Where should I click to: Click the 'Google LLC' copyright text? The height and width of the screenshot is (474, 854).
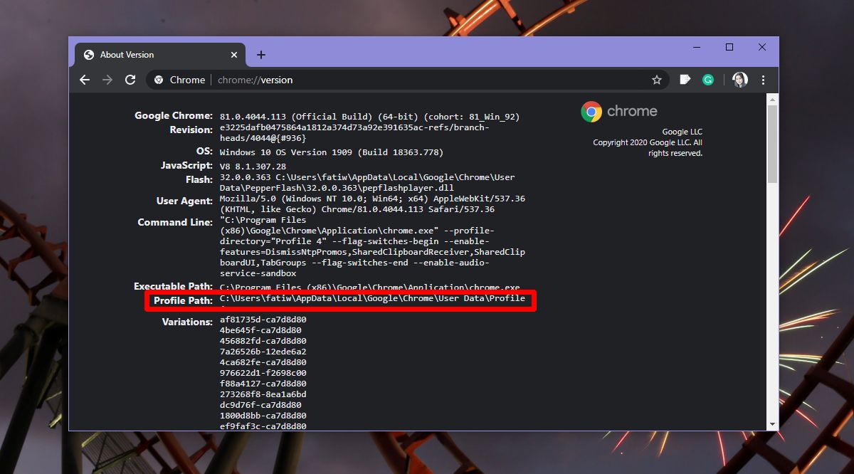(682, 132)
